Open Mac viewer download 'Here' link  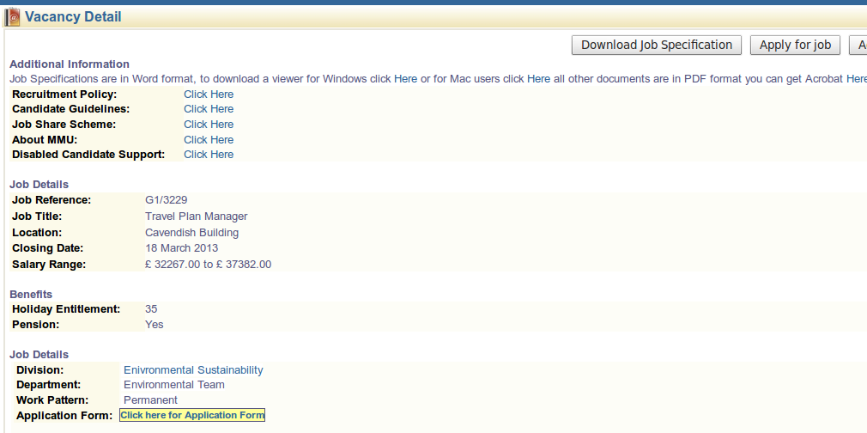538,79
